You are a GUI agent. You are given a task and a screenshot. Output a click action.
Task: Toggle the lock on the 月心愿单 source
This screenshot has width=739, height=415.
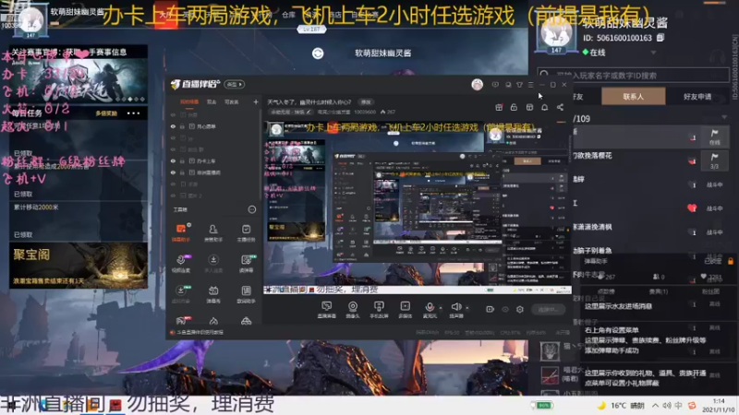tap(182, 126)
